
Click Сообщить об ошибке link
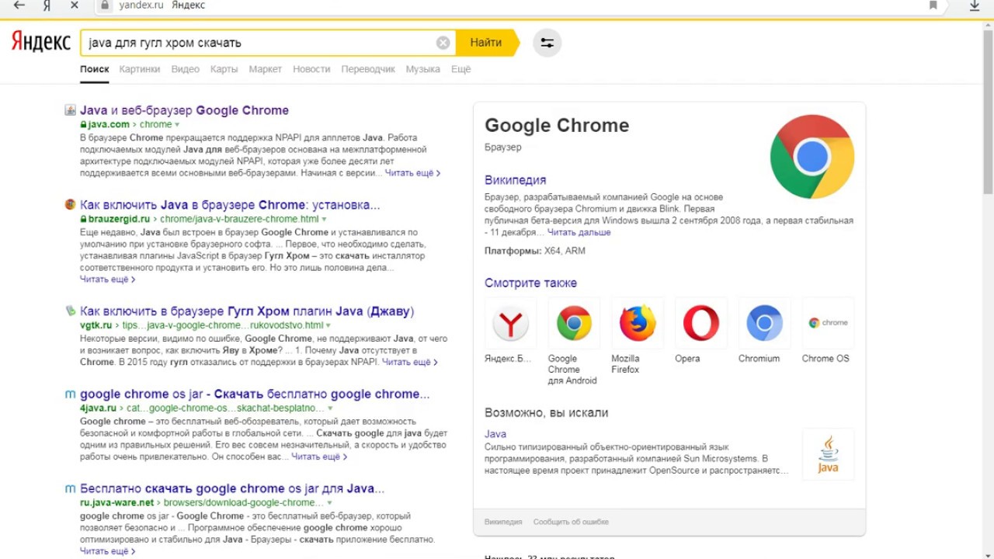click(x=571, y=522)
